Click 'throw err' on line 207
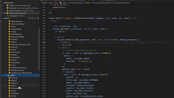 [67, 45]
